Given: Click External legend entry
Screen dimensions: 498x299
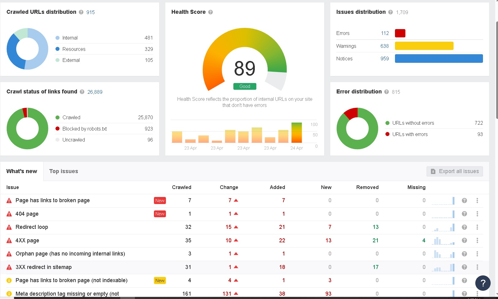Looking at the screenshot, I should 104,60.
